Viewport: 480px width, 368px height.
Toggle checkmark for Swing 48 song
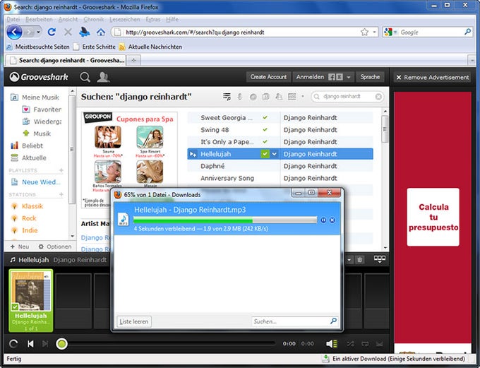[265, 129]
